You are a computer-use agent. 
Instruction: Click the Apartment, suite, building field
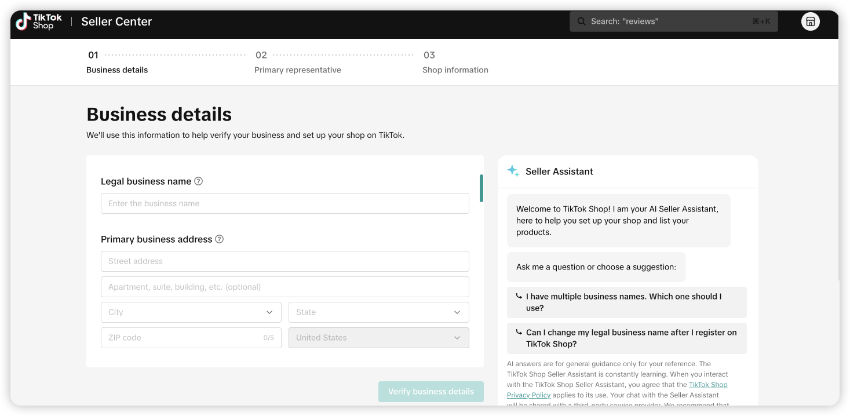tap(285, 287)
